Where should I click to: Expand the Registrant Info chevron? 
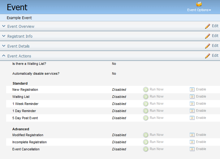coord(4,36)
